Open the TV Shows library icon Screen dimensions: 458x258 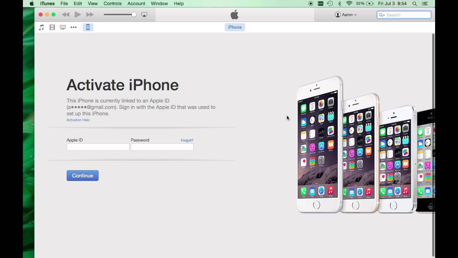(x=63, y=27)
